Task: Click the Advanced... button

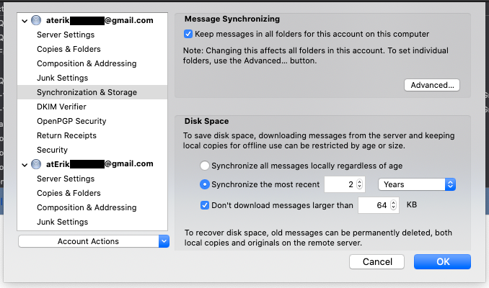Action: click(432, 85)
